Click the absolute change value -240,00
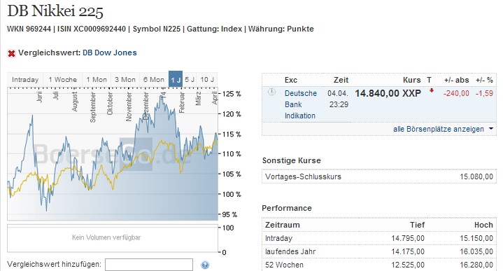This screenshot has width=503, height=271. (456, 93)
